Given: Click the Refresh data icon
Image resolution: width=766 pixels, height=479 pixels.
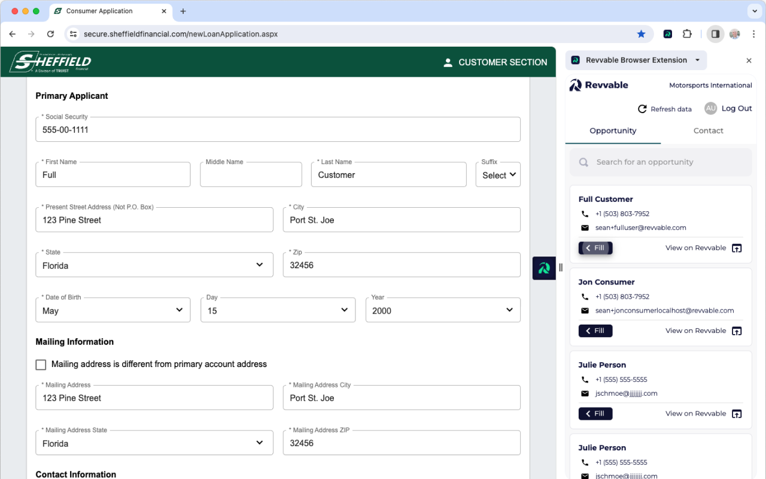Looking at the screenshot, I should (642, 109).
